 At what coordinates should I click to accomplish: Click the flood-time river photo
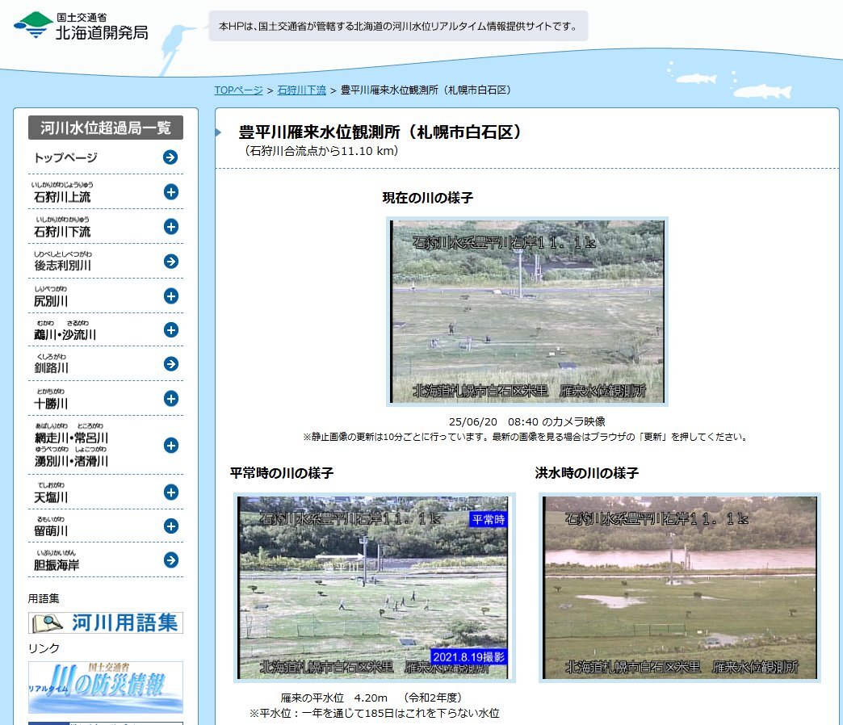(x=680, y=587)
